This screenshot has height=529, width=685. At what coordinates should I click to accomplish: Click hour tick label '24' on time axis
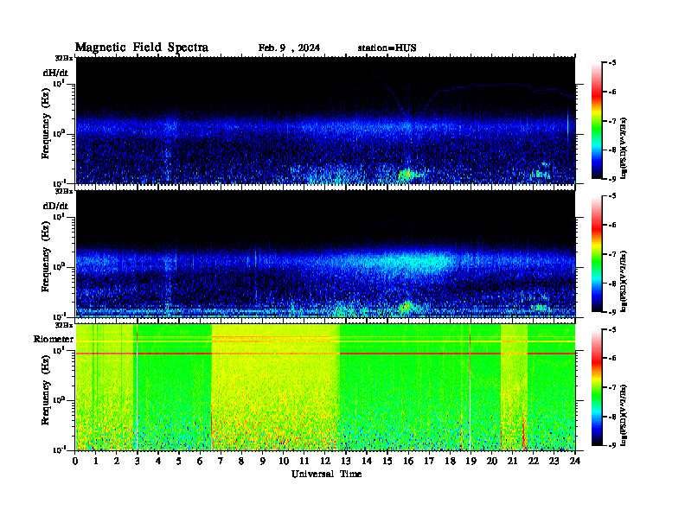[x=575, y=461]
